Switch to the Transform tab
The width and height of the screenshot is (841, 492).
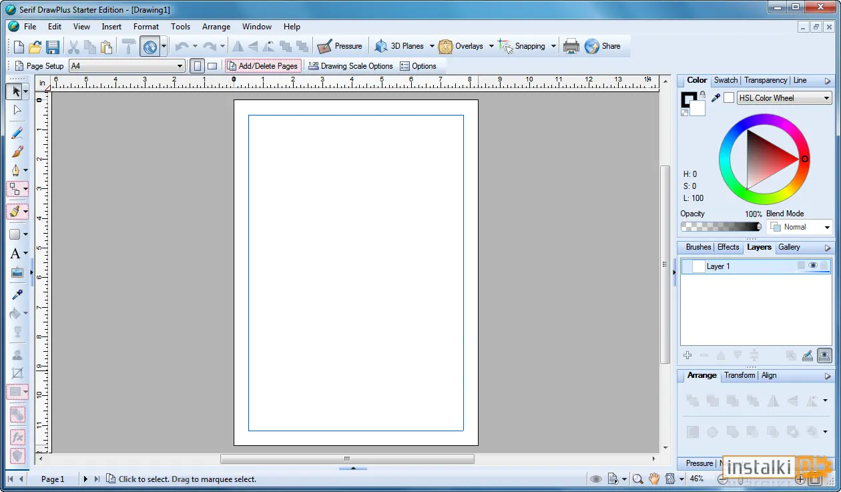[x=740, y=375]
